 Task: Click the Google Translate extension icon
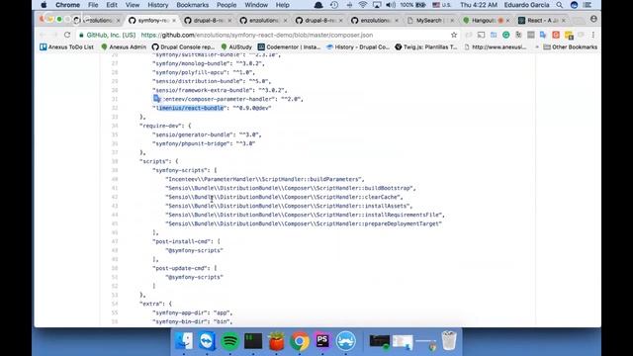point(543,36)
